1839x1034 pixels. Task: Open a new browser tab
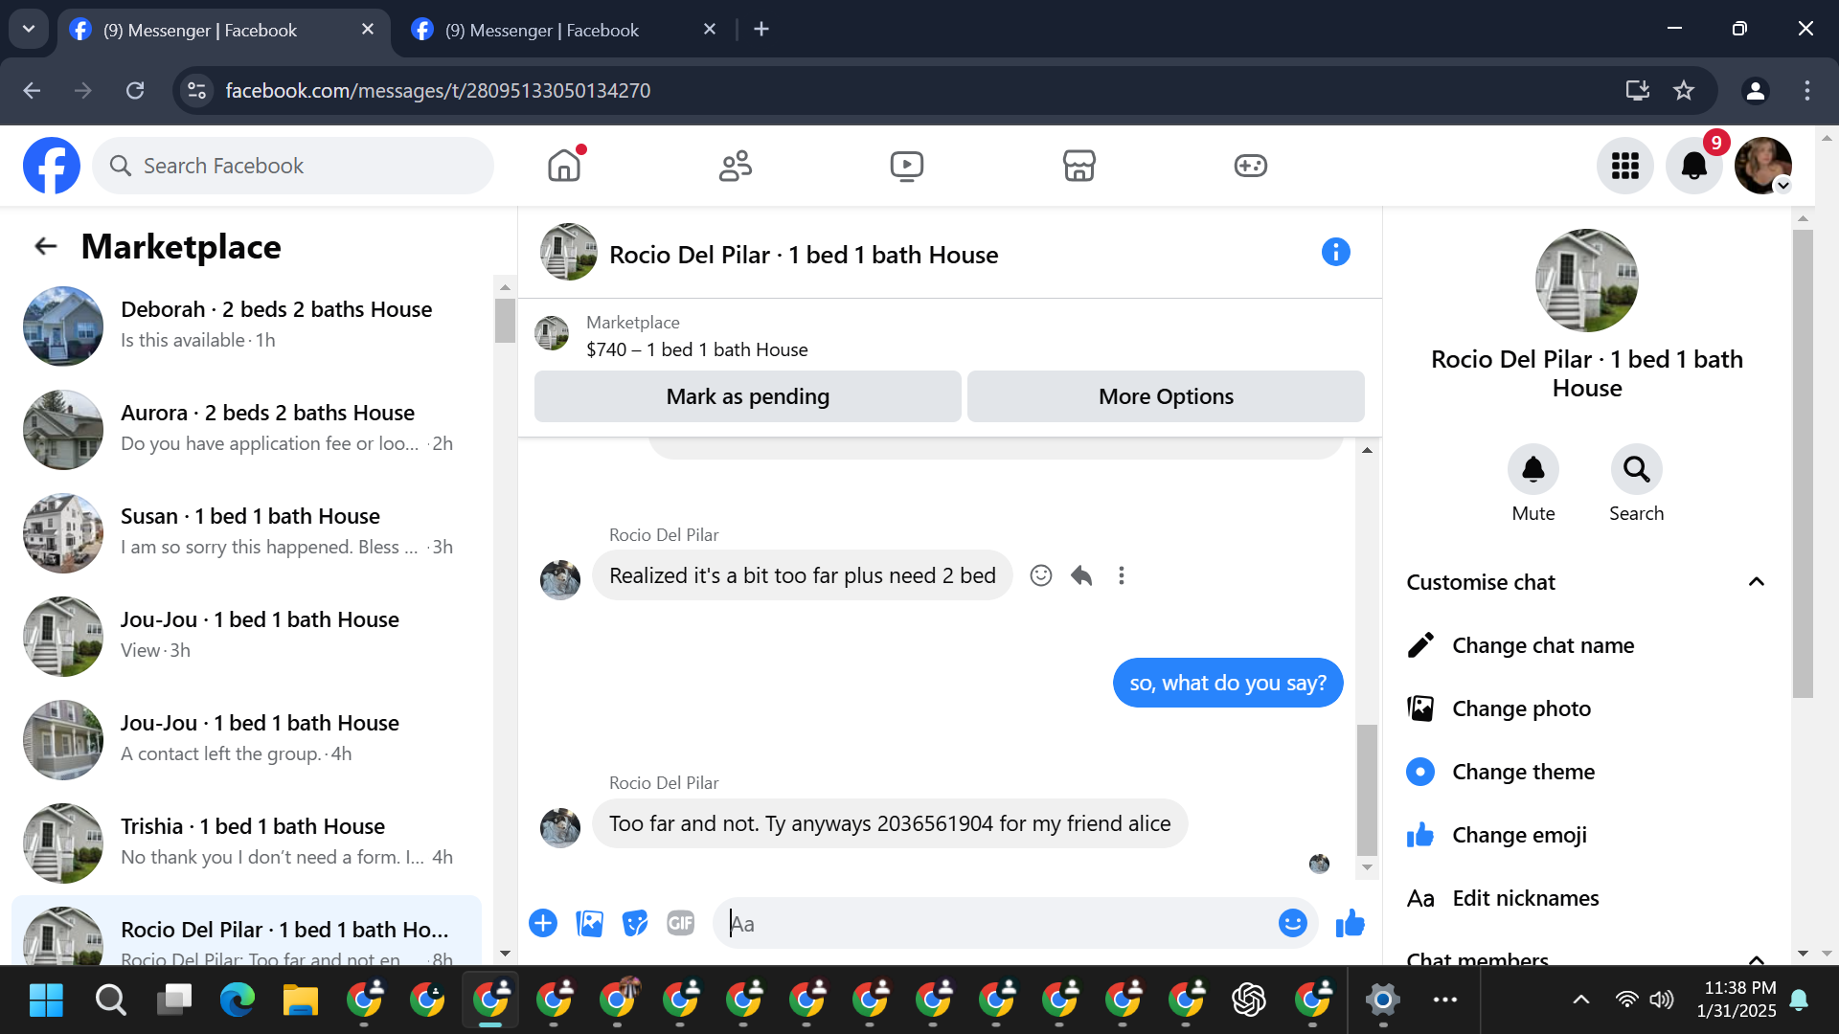(761, 30)
